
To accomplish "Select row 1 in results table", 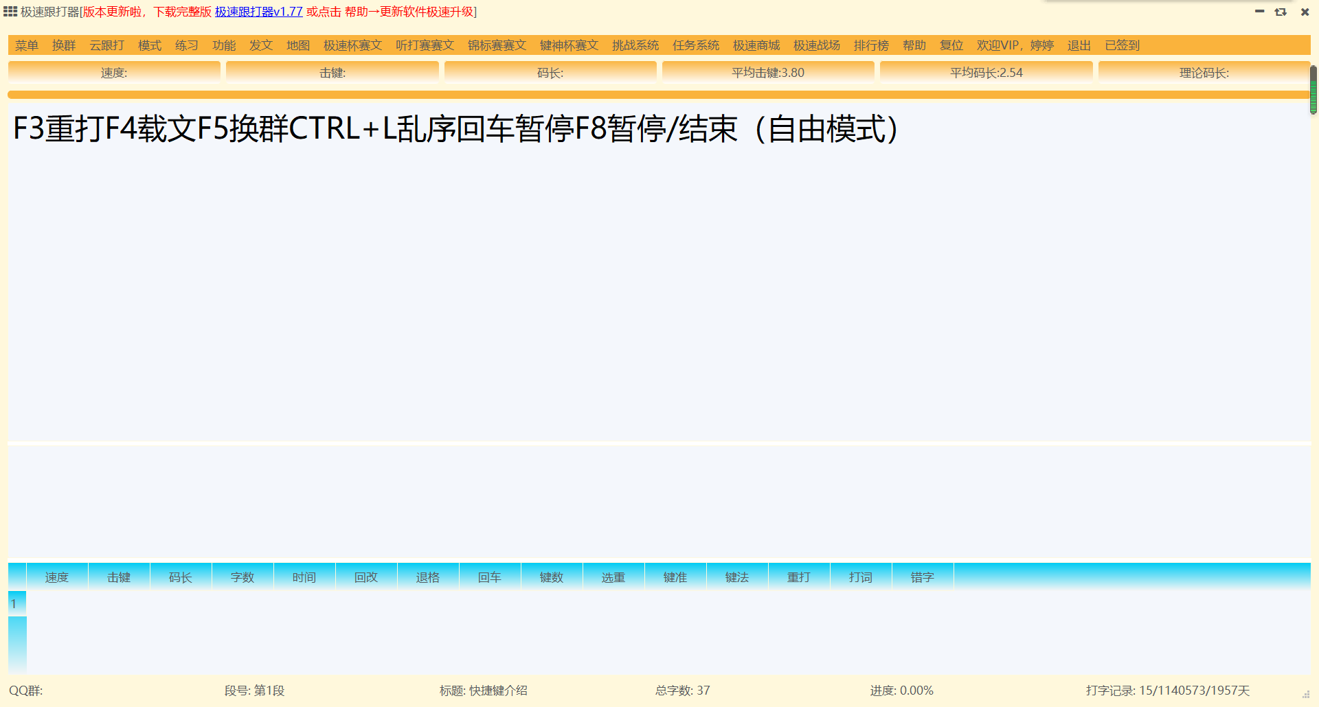I will tap(17, 603).
